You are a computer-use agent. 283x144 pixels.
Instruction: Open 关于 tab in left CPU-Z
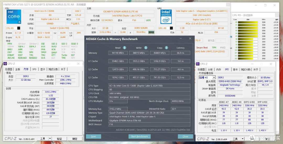point(63,69)
